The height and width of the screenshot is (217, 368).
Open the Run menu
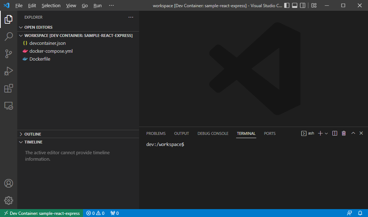98,5
